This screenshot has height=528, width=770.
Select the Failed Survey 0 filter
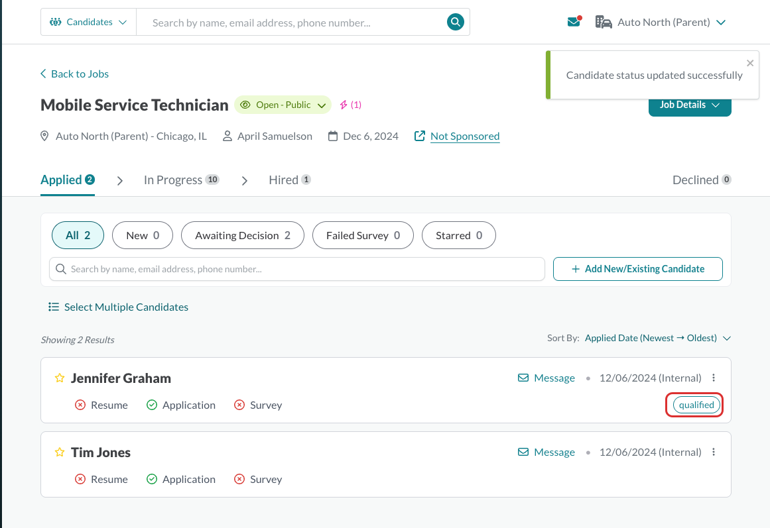point(363,235)
